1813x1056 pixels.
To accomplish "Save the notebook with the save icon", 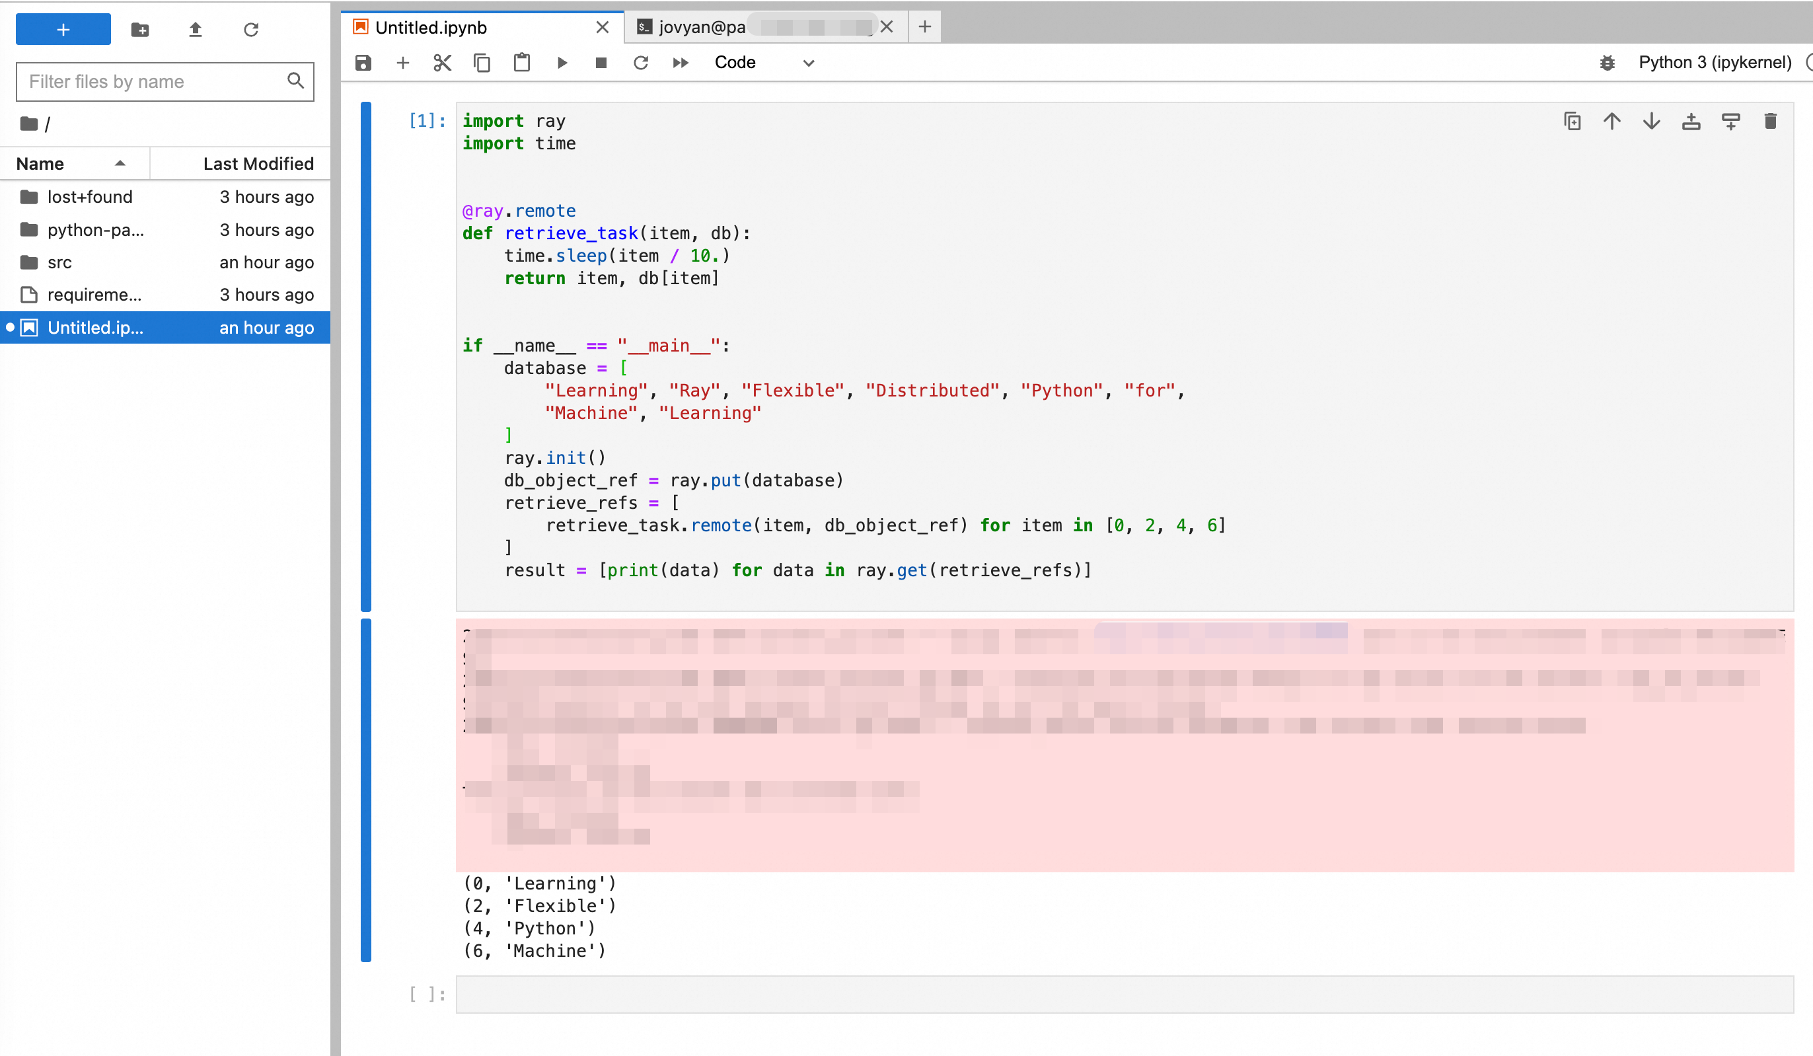I will pos(363,63).
